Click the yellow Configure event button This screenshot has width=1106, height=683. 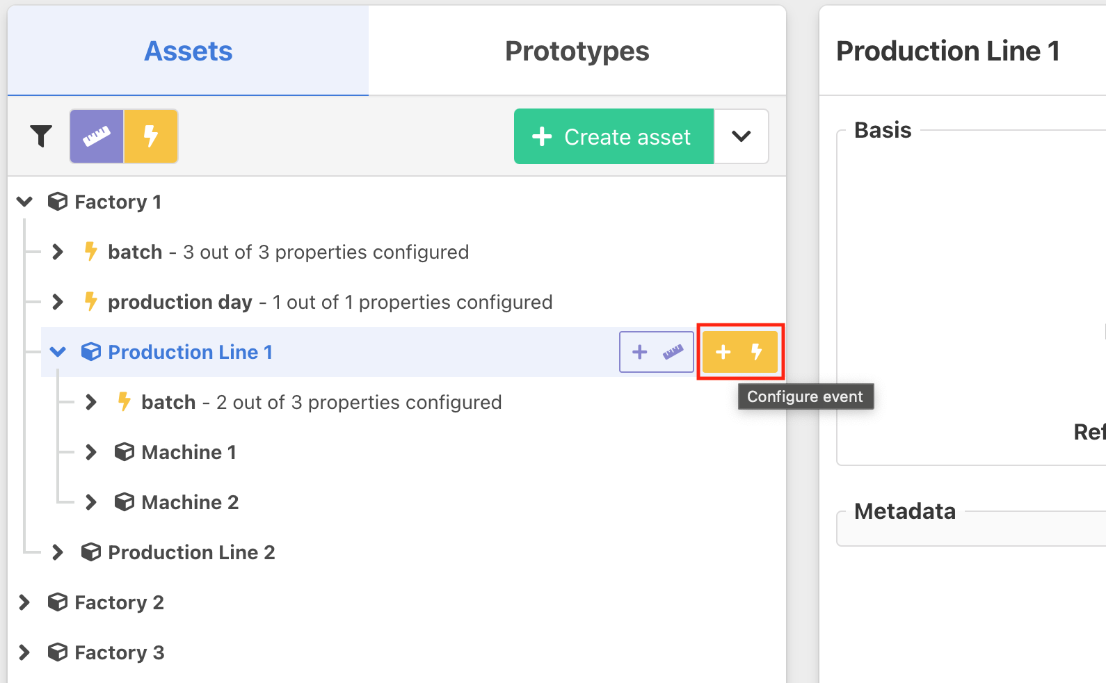coord(740,352)
